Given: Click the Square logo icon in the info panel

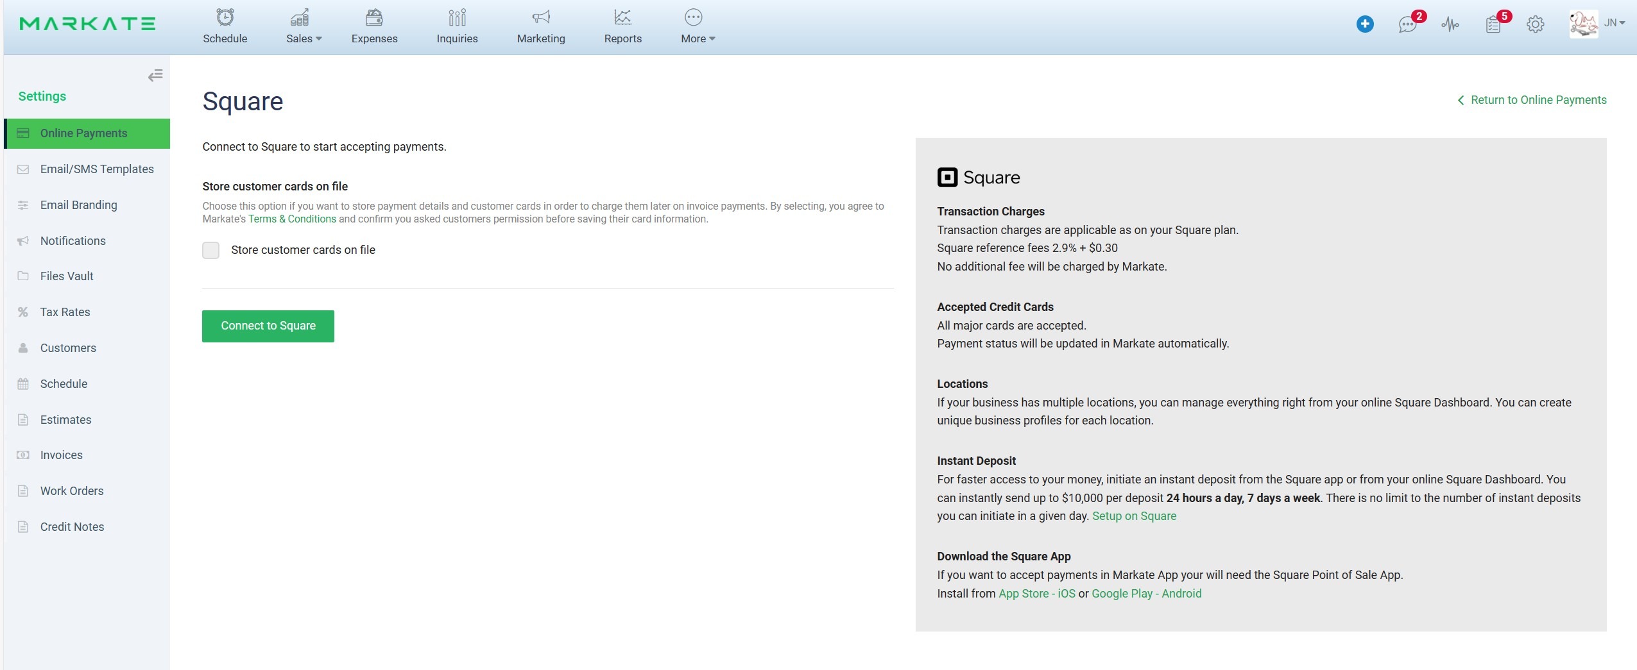Looking at the screenshot, I should 947,177.
